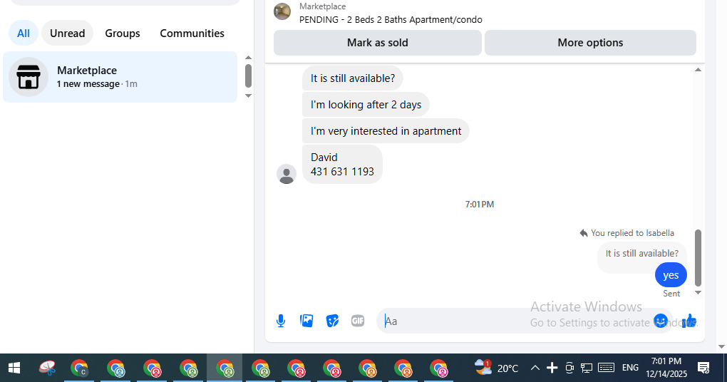This screenshot has height=382, width=727.
Task: Click chat list scroll down arrow
Action: click(x=248, y=96)
